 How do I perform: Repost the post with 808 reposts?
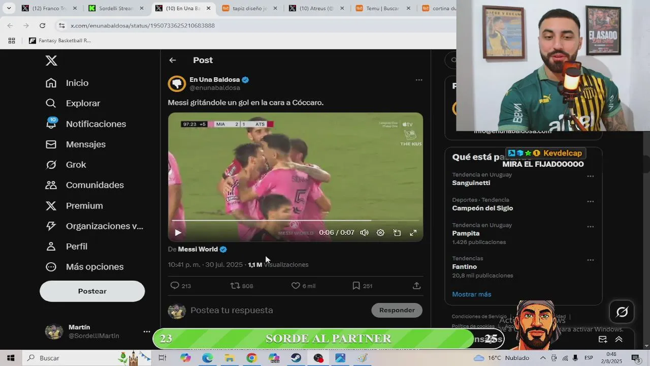(x=236, y=286)
